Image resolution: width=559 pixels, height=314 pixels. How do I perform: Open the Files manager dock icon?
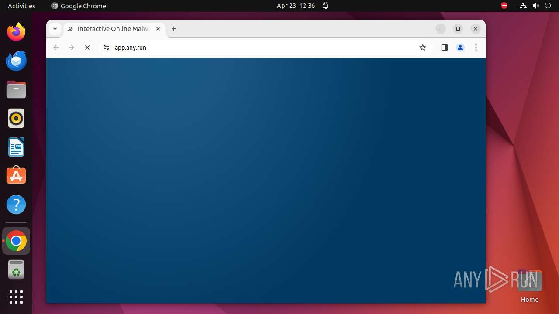[x=16, y=89]
